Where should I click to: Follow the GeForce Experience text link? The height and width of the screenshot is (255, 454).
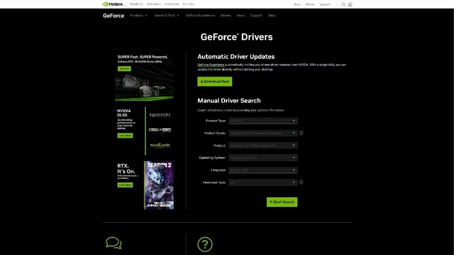tap(211, 65)
